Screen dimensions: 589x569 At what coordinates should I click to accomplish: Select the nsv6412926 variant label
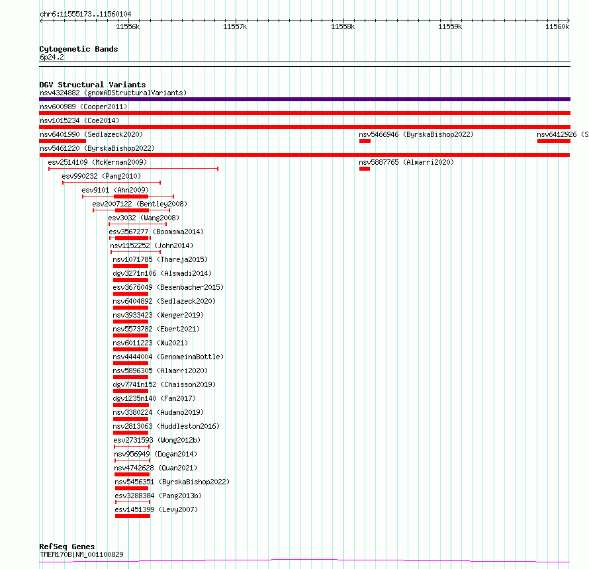[x=563, y=134]
